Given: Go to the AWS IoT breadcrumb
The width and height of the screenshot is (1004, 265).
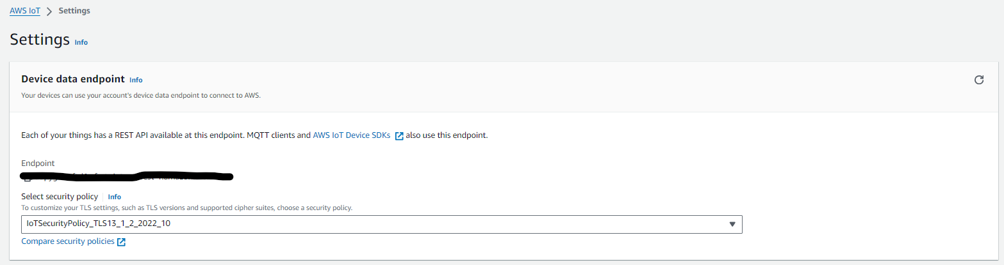Looking at the screenshot, I should point(25,11).
